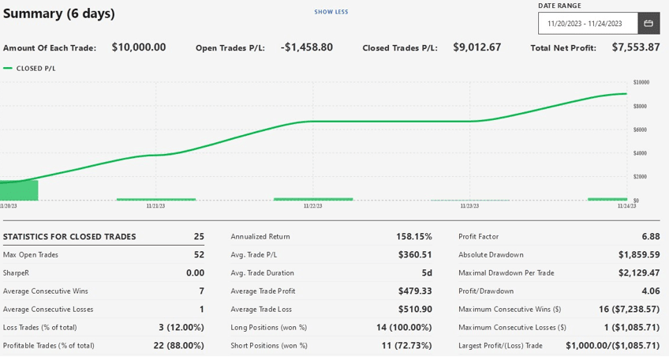Image resolution: width=669 pixels, height=357 pixels.
Task: Select the Open Trades P/L value
Action: click(306, 47)
